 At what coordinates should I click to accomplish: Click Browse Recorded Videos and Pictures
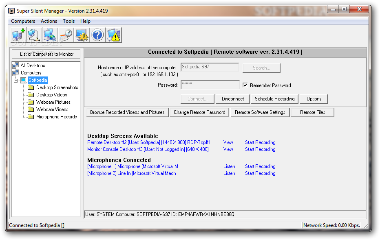(127, 112)
